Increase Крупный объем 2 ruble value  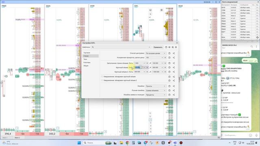(x=165, y=72)
